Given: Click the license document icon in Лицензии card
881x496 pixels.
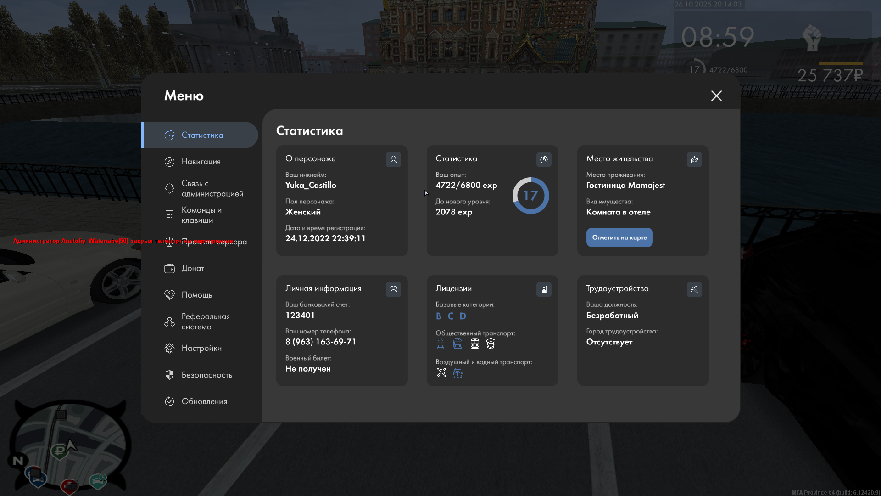Looking at the screenshot, I should (x=544, y=289).
